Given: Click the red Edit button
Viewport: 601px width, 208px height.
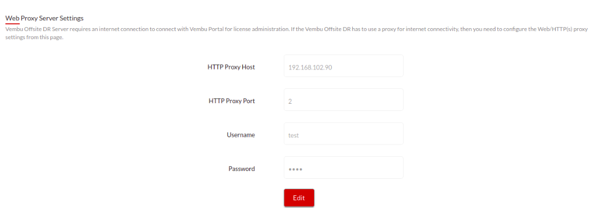Looking at the screenshot, I should coord(299,198).
